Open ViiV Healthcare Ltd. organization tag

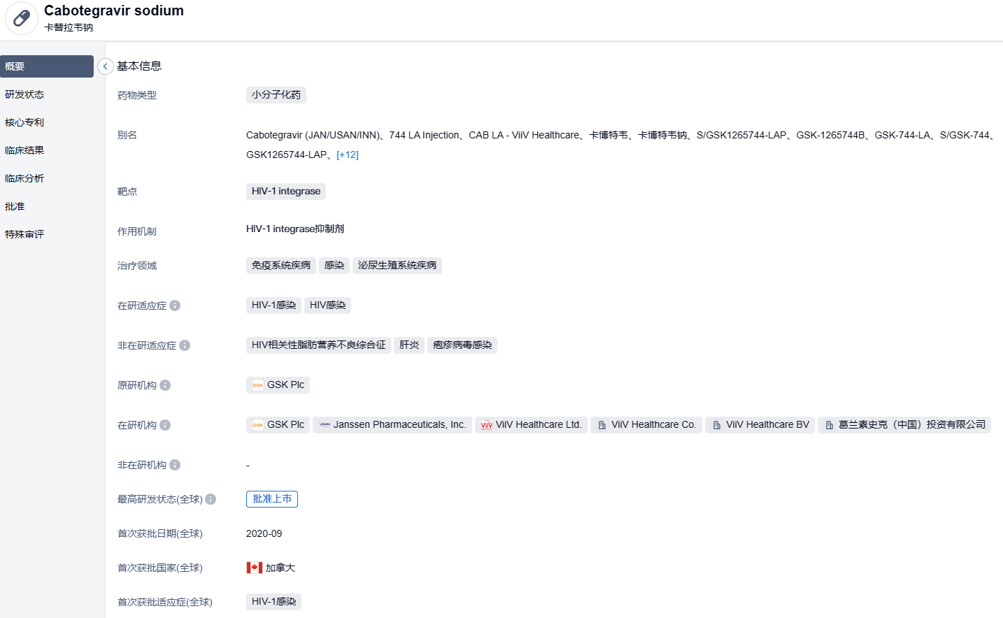[531, 425]
